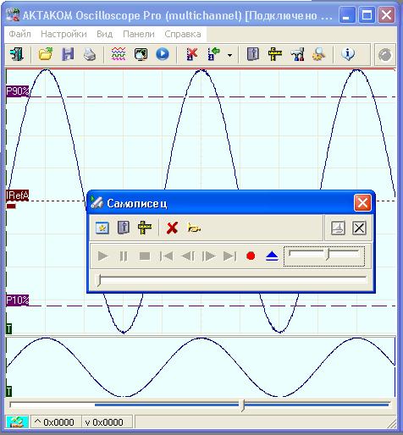Click the blue circular play start icon
The width and height of the screenshot is (403, 435).
point(163,54)
